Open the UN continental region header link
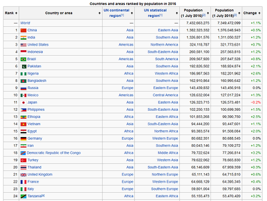 116,13
